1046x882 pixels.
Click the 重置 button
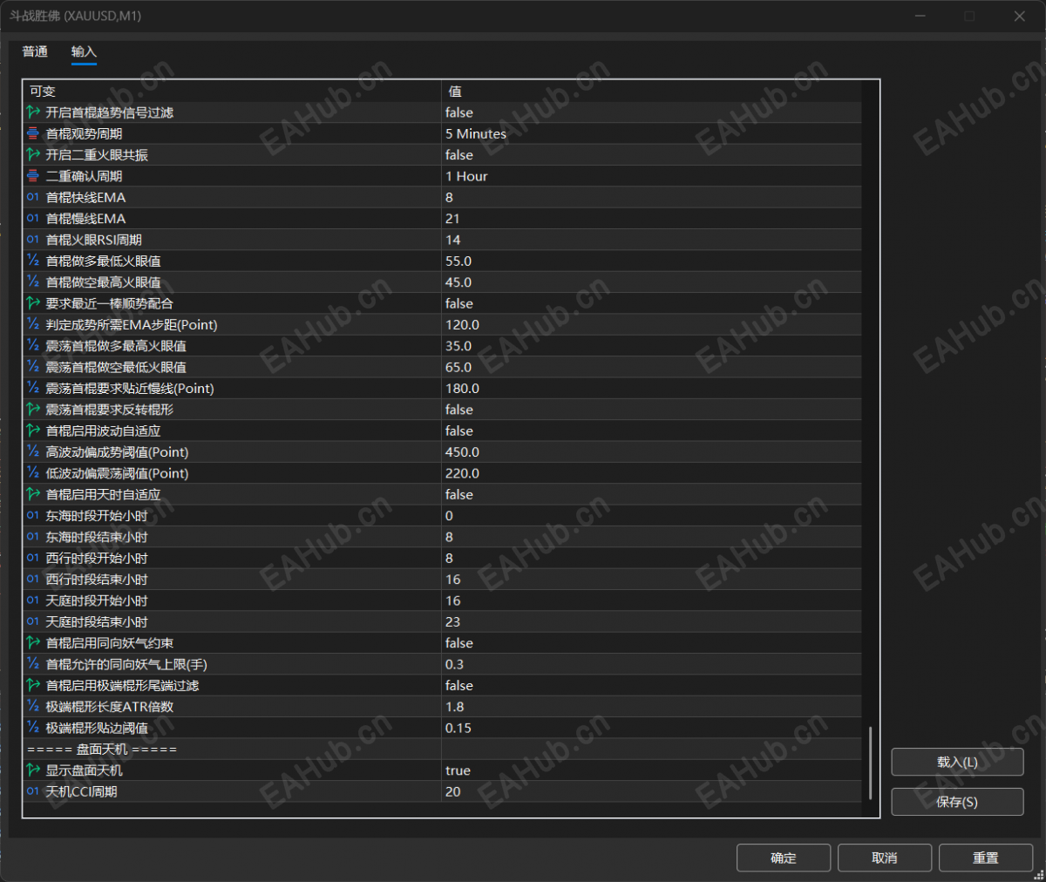[x=986, y=858]
